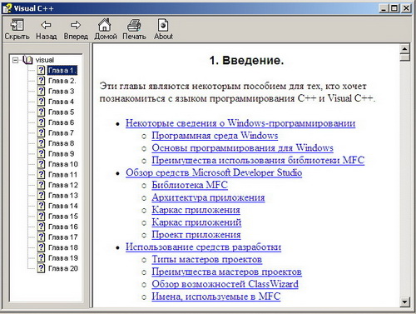Click the question-mark icon beside Глава 15
The width and height of the screenshot is (416, 314).
pyautogui.click(x=41, y=217)
